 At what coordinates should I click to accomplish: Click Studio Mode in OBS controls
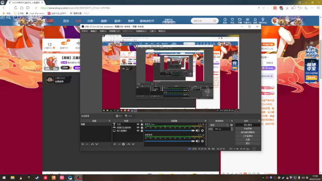[248, 136]
